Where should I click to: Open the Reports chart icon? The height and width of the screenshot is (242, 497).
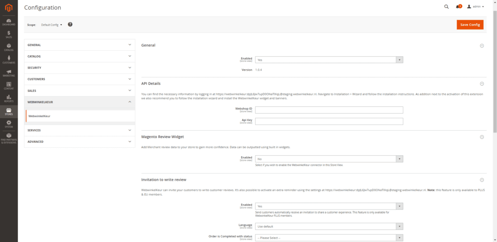(9, 99)
